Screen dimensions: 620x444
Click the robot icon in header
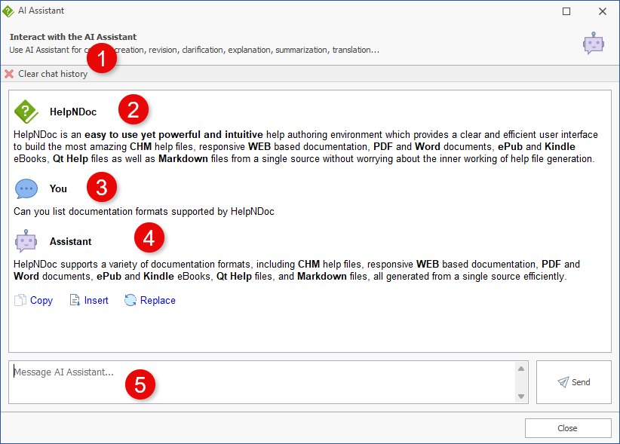[593, 43]
